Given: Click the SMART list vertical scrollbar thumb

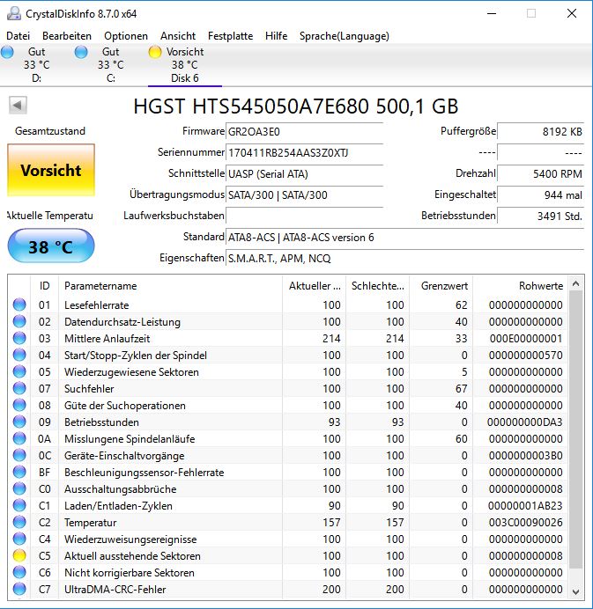Looking at the screenshot, I should (576, 429).
